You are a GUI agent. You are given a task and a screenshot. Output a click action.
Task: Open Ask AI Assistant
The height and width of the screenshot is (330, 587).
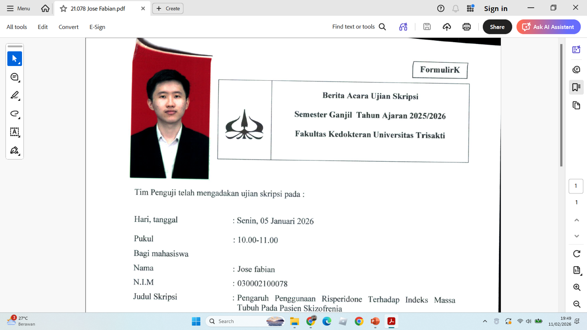point(548,27)
